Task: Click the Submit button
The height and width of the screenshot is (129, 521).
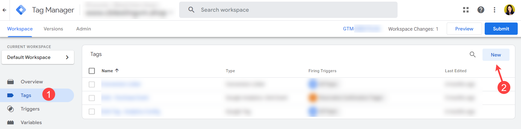Action: point(501,29)
